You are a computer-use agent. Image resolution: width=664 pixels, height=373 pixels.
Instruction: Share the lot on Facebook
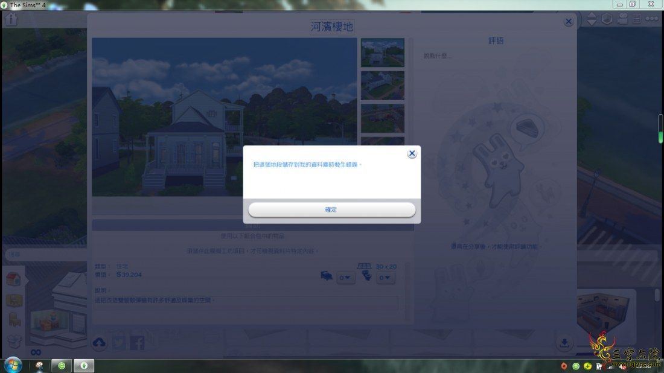[137, 342]
